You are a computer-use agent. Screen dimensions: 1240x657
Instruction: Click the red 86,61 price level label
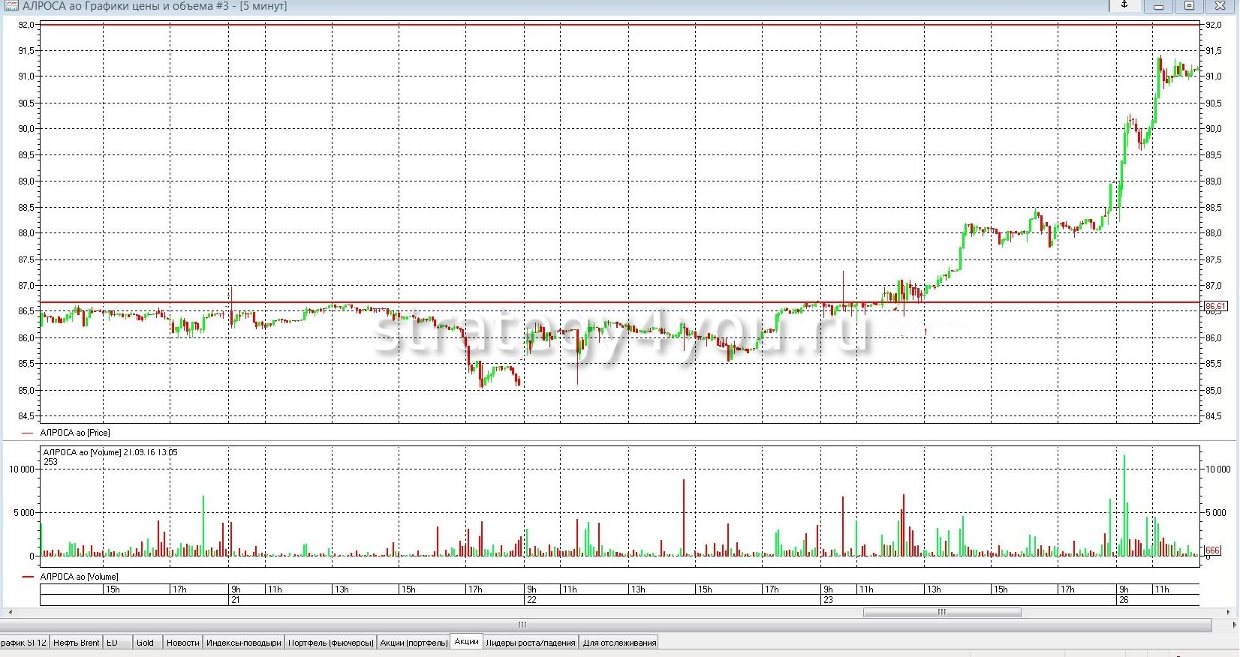click(x=1214, y=307)
